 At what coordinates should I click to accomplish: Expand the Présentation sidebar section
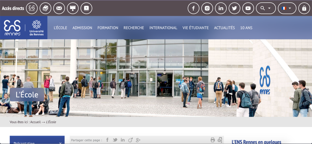pos(37,140)
